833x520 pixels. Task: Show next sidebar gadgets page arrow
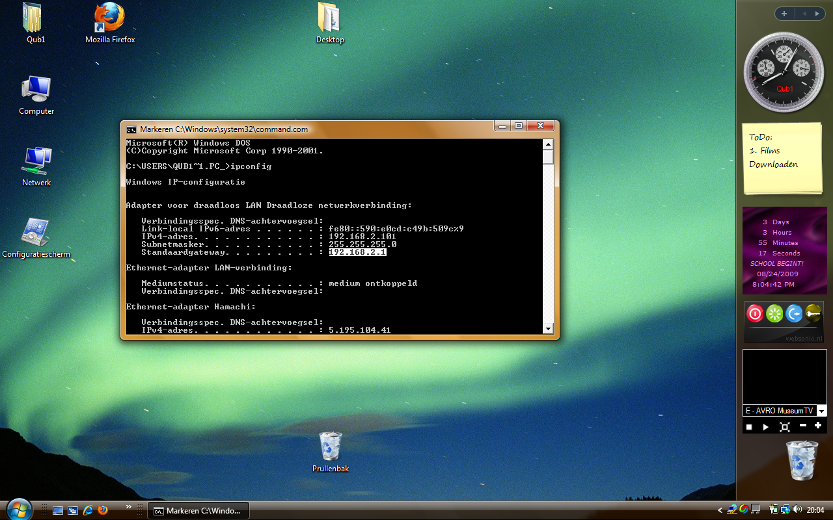click(817, 14)
